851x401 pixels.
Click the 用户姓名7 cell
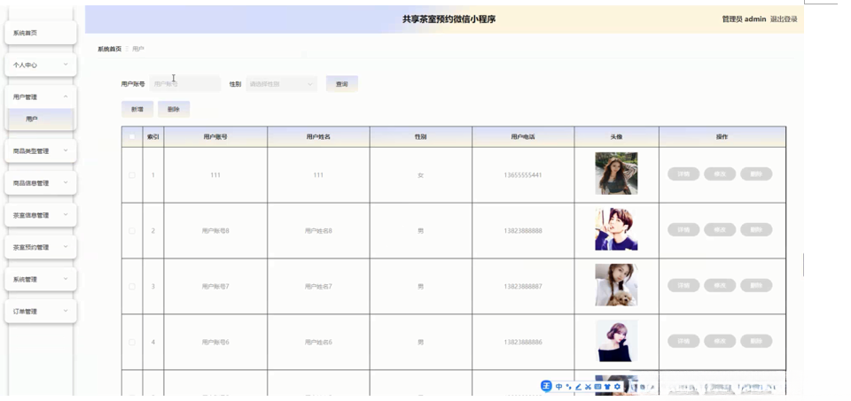318,286
